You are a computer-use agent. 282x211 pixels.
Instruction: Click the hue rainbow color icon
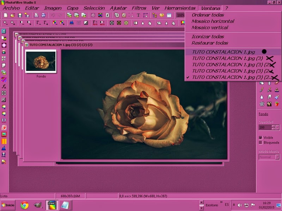click(182, 23)
